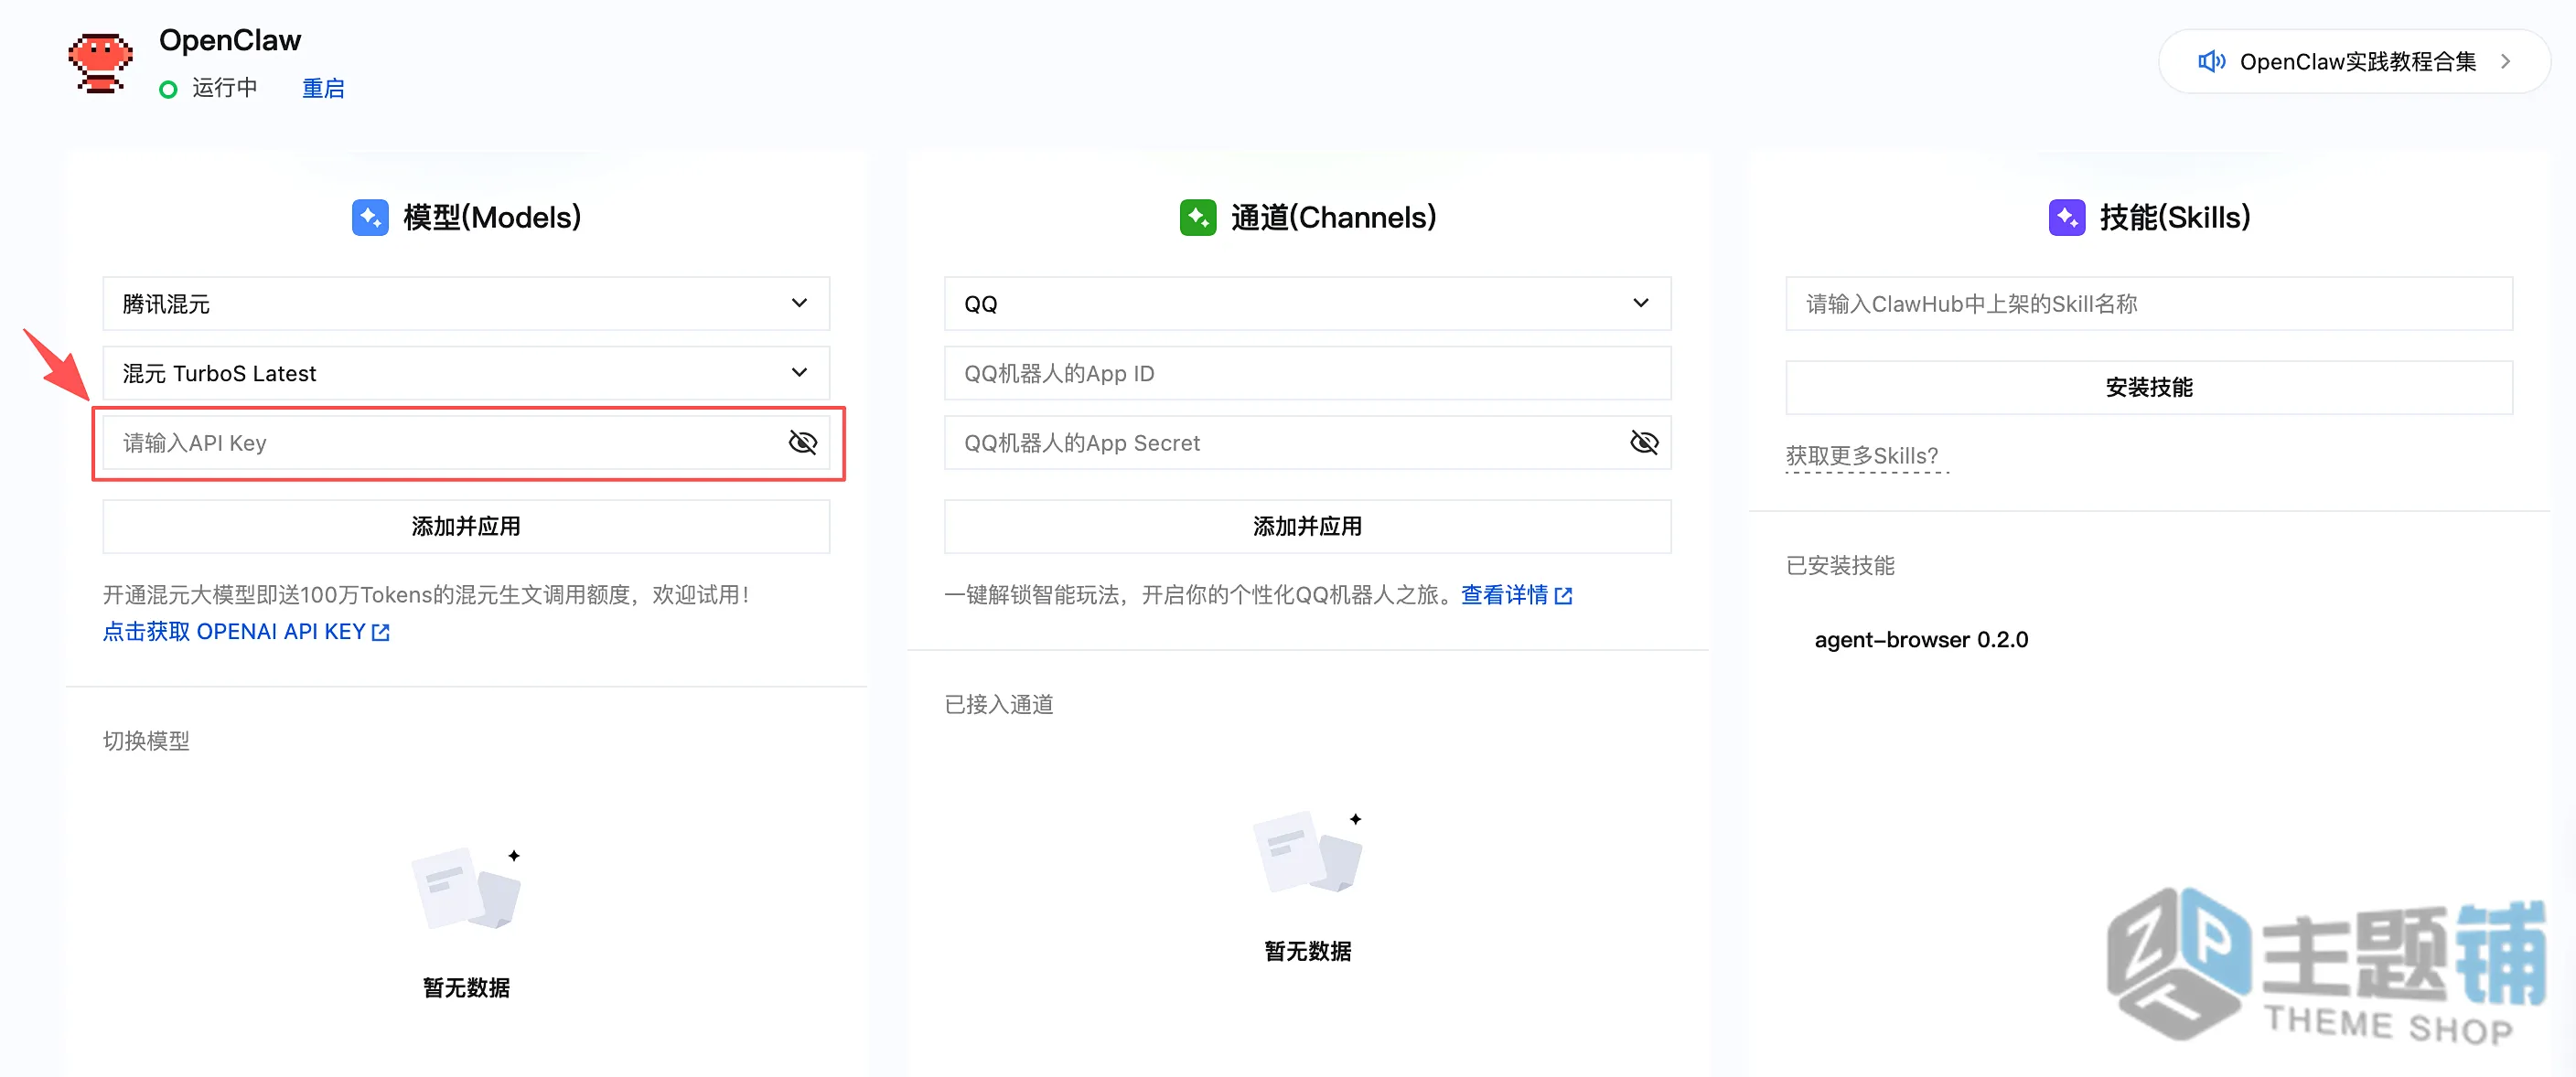Screen dimensions: 2576x1077
Task: Click the 重启 restart link
Action: pos(323,88)
